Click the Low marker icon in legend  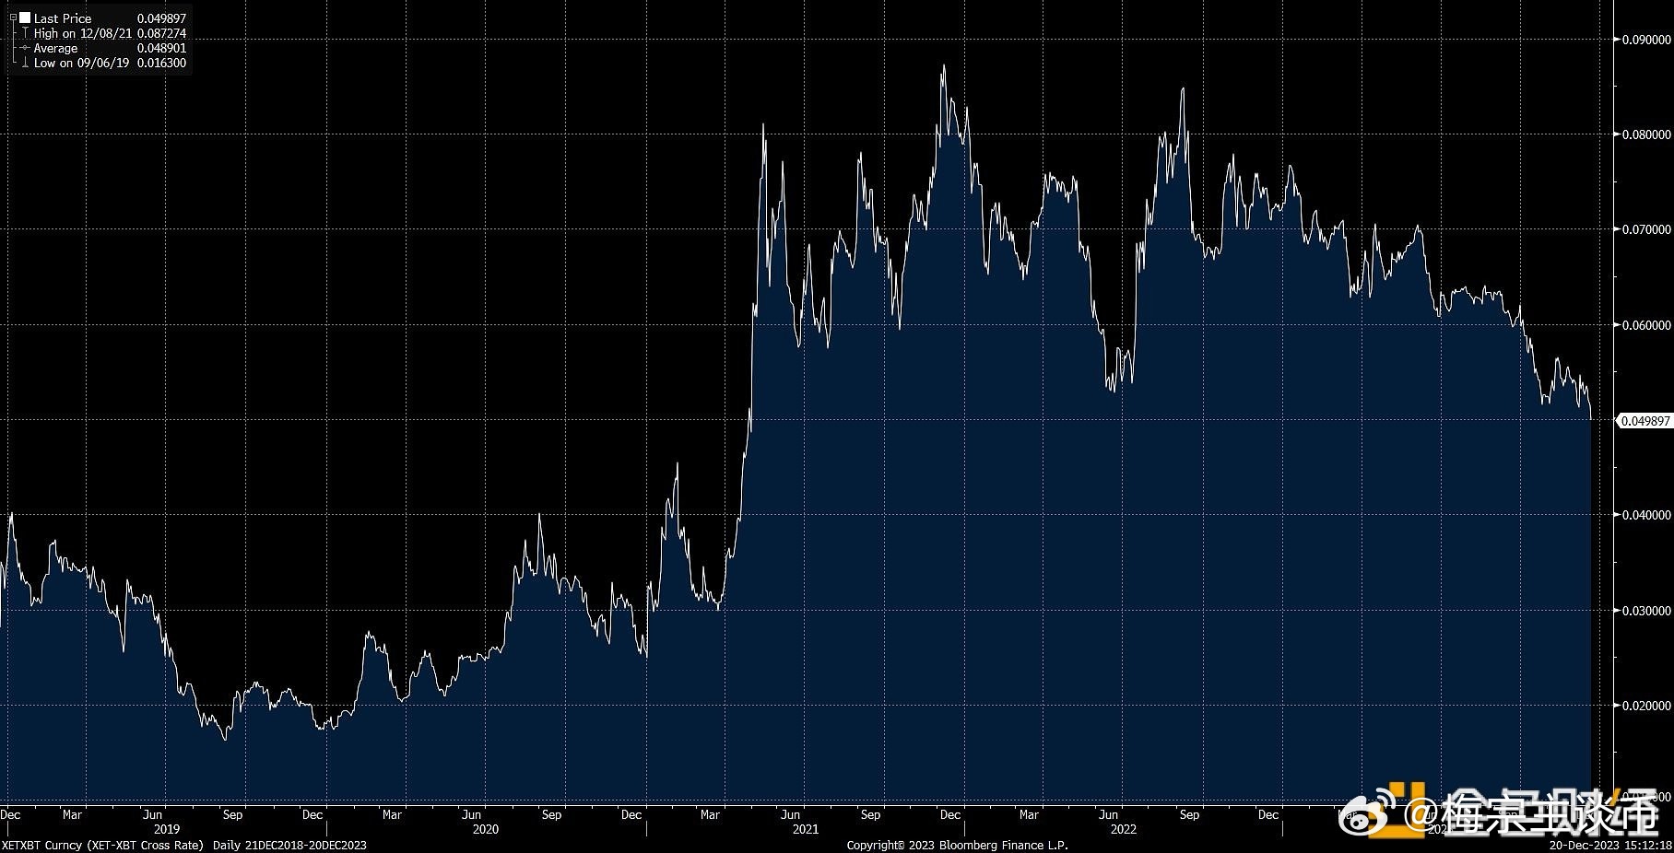coord(25,63)
